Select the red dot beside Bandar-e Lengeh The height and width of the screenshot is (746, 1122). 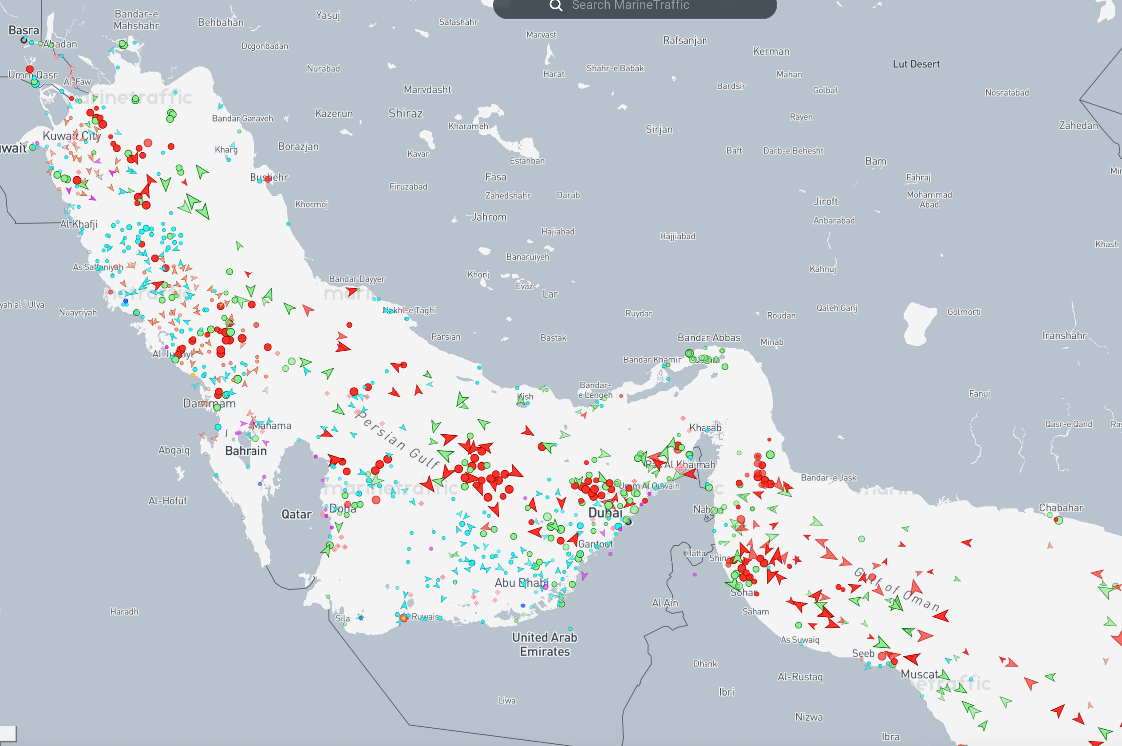pos(621,396)
